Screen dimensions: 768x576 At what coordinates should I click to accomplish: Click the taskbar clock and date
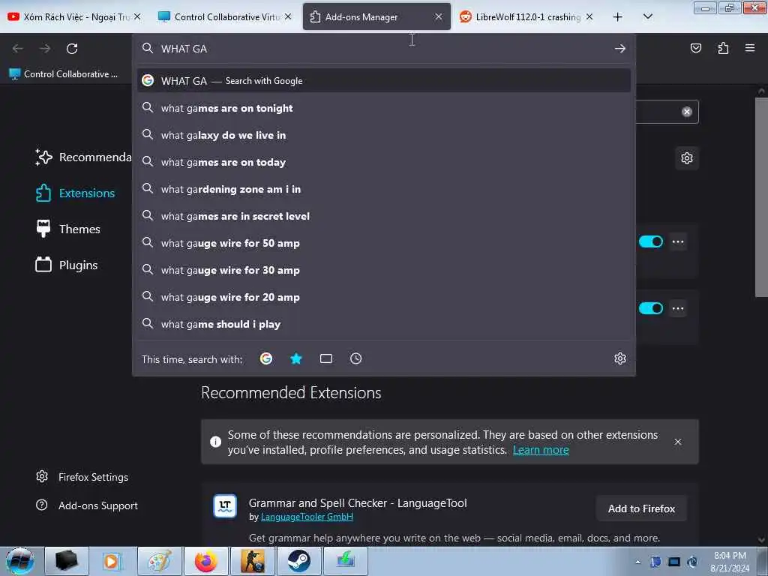[730, 562]
